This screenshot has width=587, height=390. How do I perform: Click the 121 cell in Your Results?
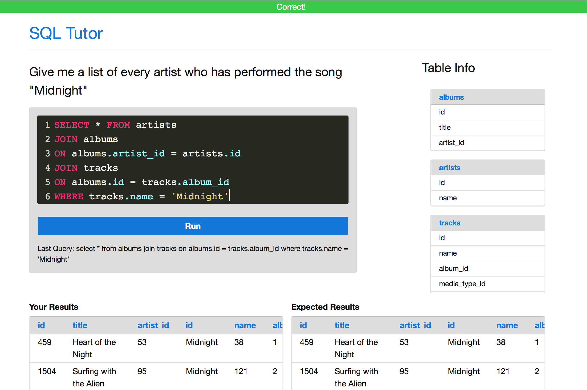(241, 371)
